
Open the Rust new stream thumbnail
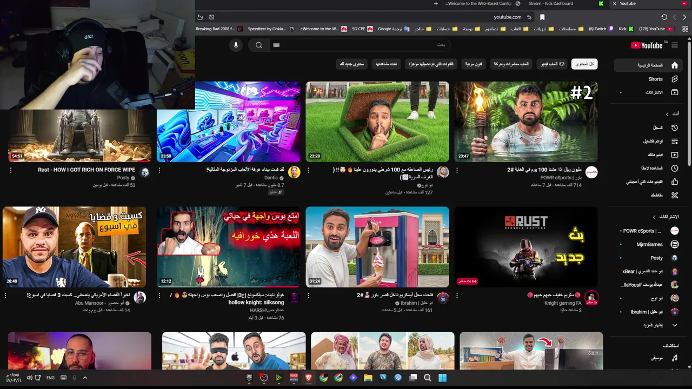(x=526, y=247)
